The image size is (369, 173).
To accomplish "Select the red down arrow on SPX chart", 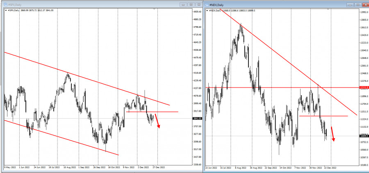I will click(x=157, y=121).
